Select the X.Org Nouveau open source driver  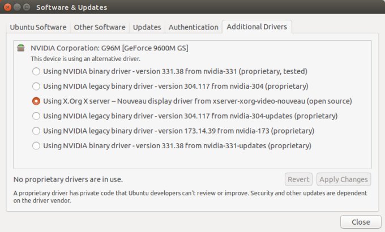pos(36,101)
